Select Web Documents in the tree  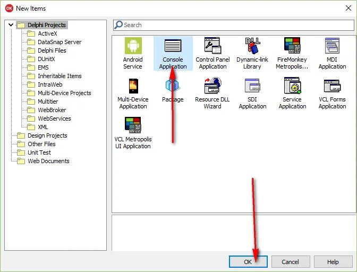tap(43, 161)
